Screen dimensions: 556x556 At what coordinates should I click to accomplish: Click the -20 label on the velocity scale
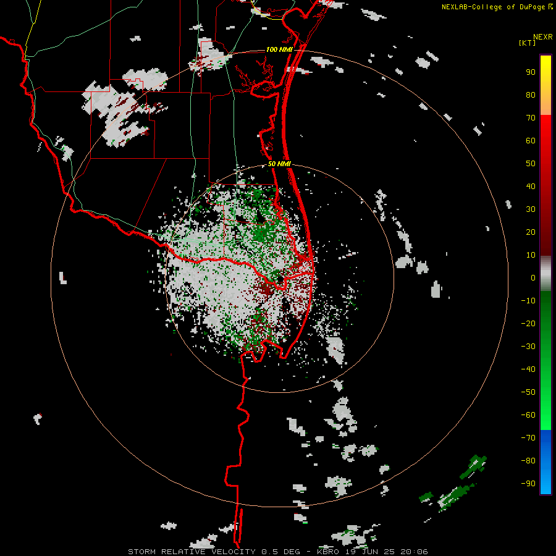[x=528, y=324]
